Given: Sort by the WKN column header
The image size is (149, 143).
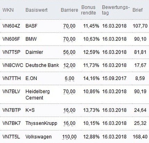Looking at the screenshot, I should point(8,10).
